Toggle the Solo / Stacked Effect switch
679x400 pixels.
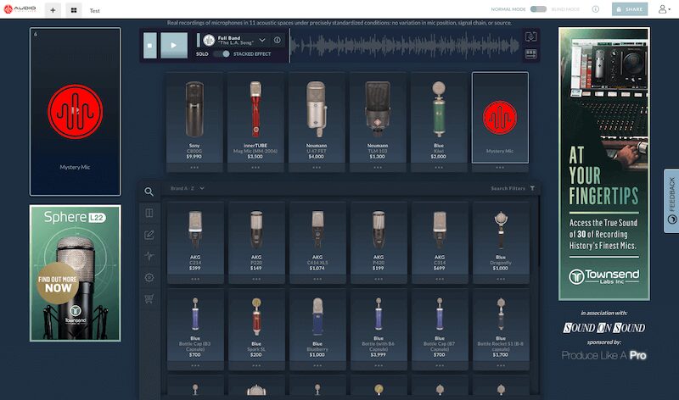pos(222,54)
